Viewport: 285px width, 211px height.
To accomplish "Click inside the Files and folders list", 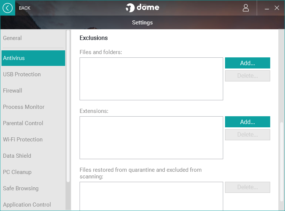I will pos(151,79).
